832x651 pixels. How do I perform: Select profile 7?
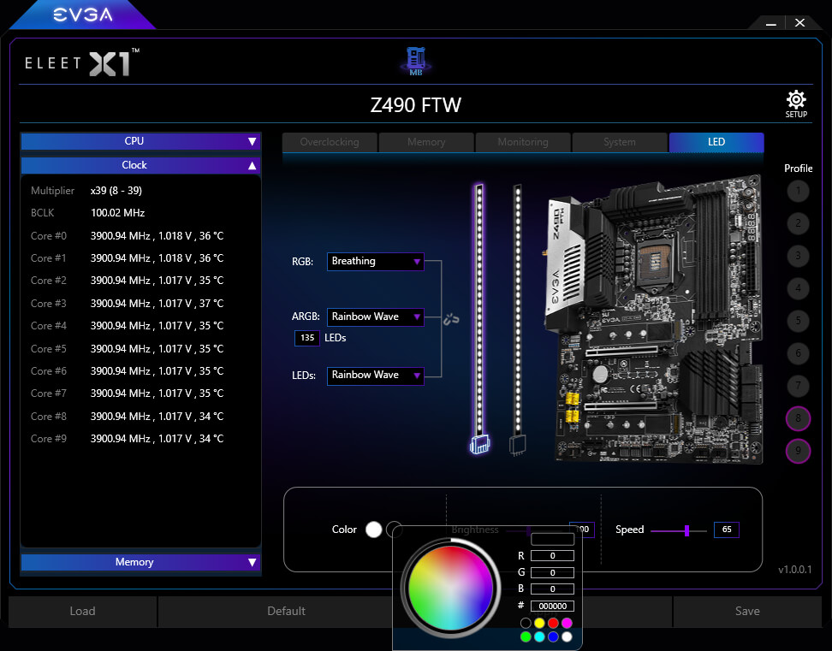tap(798, 386)
